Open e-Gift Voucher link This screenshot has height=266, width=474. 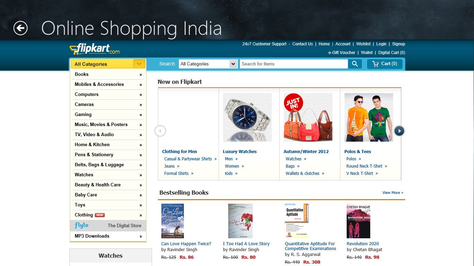342,53
